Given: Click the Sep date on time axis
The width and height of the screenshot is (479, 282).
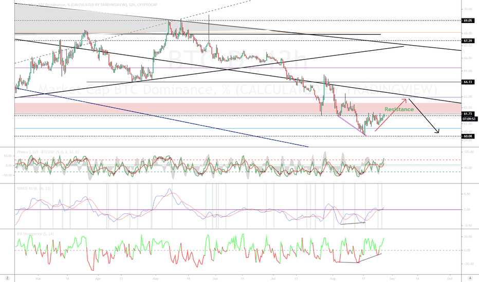Looking at the screenshot, I should coord(392,278).
